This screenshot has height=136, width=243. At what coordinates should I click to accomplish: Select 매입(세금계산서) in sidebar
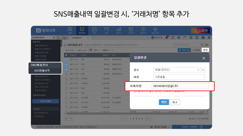[x=41, y=76]
